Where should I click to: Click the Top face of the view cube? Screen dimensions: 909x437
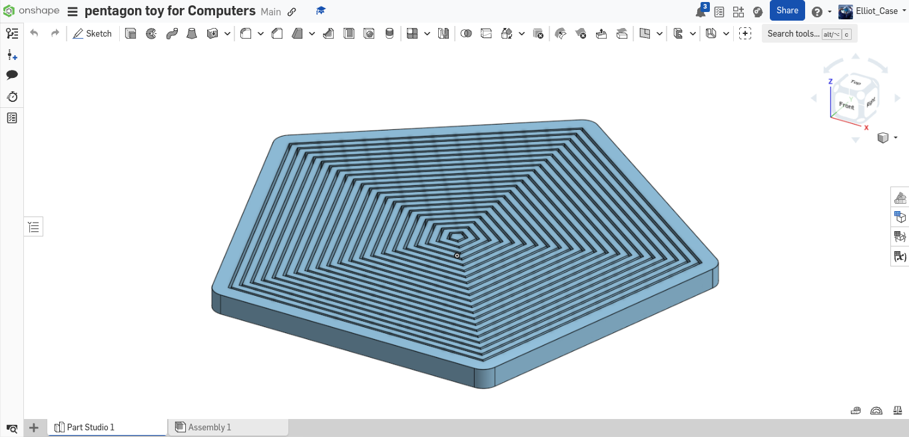point(856,82)
